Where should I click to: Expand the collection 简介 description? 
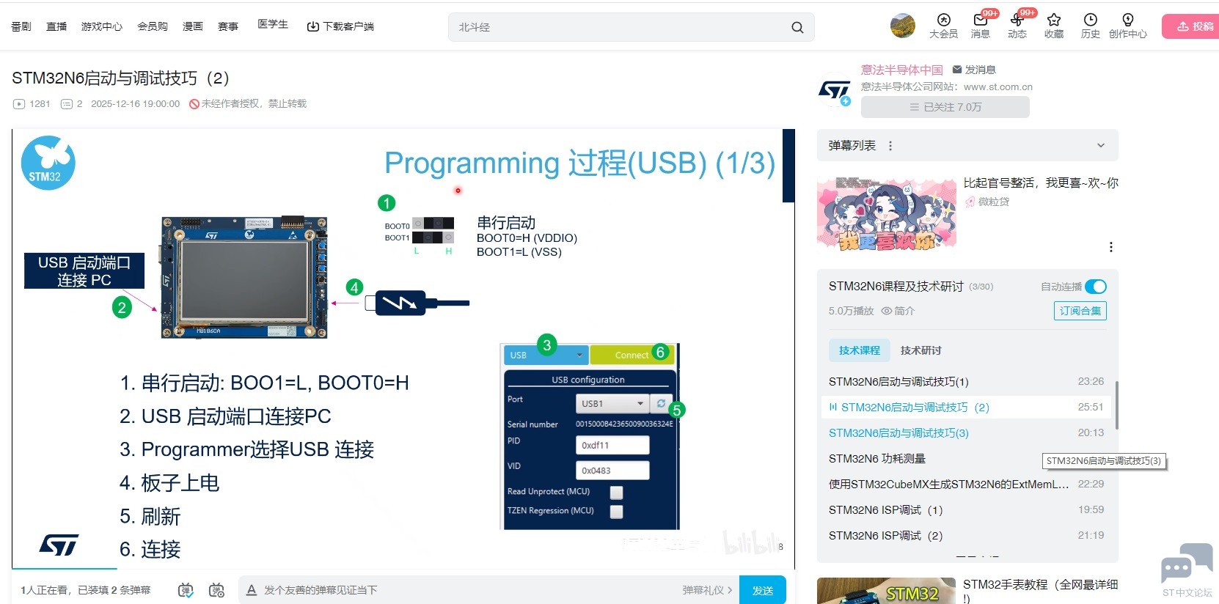[898, 311]
